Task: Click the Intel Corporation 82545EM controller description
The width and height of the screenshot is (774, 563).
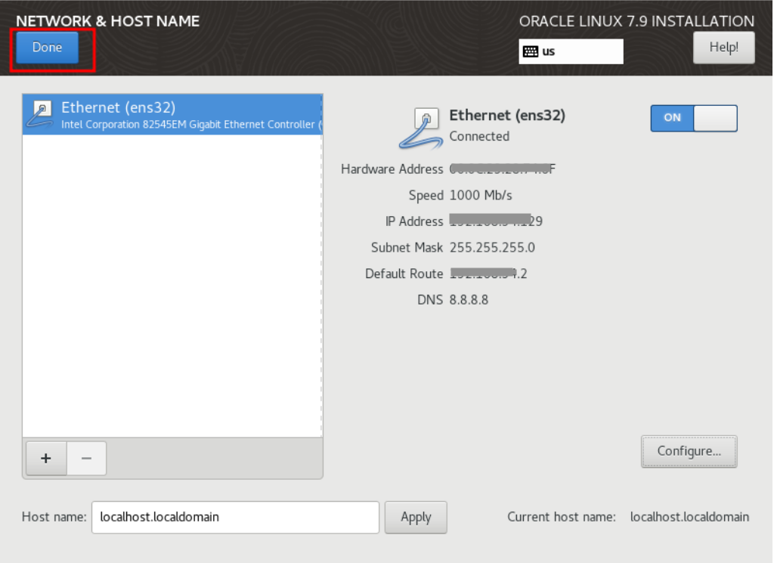Action: 191,125
